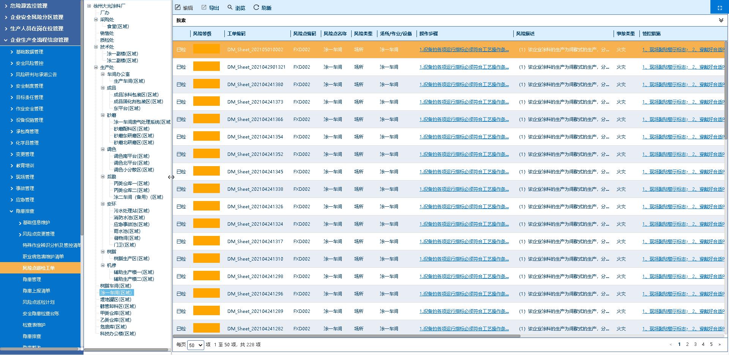Click the Browse (浏览) magnifier icon
The image size is (729, 355).
230,8
